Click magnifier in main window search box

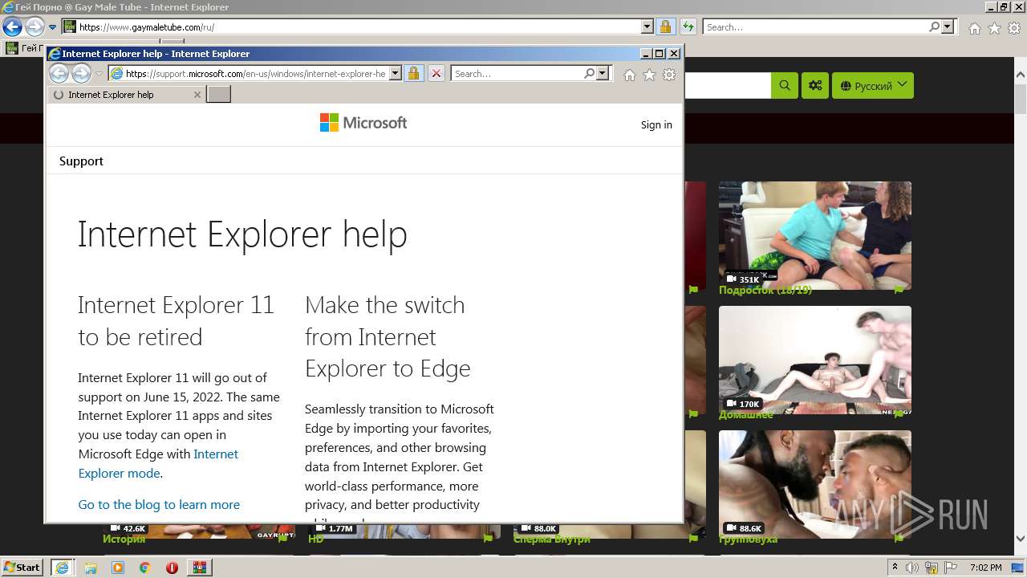[934, 27]
